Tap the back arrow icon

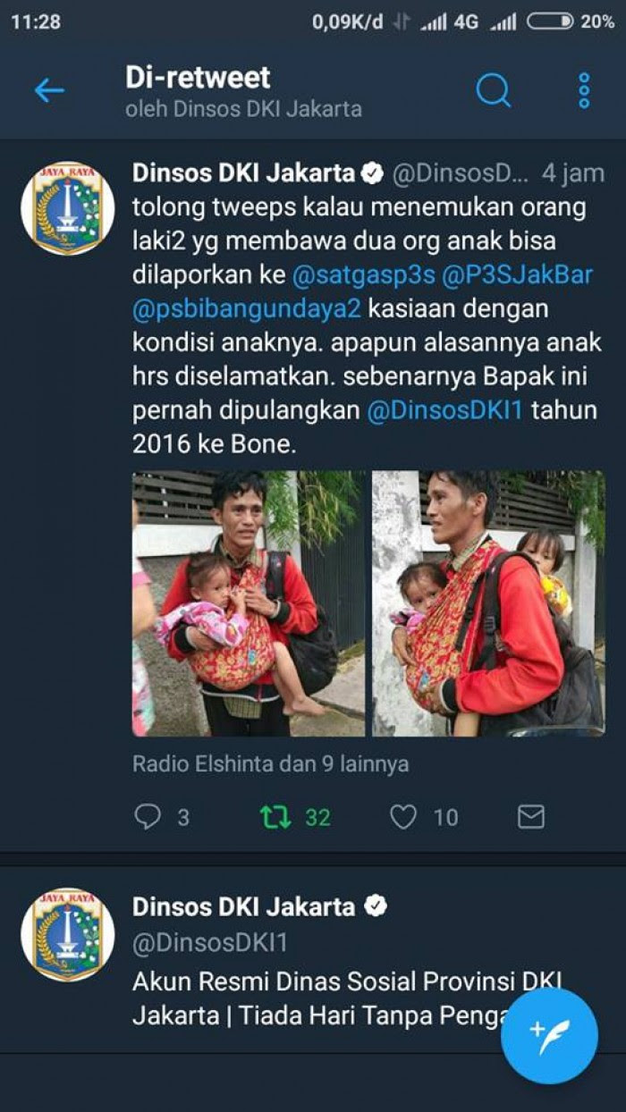point(49,90)
